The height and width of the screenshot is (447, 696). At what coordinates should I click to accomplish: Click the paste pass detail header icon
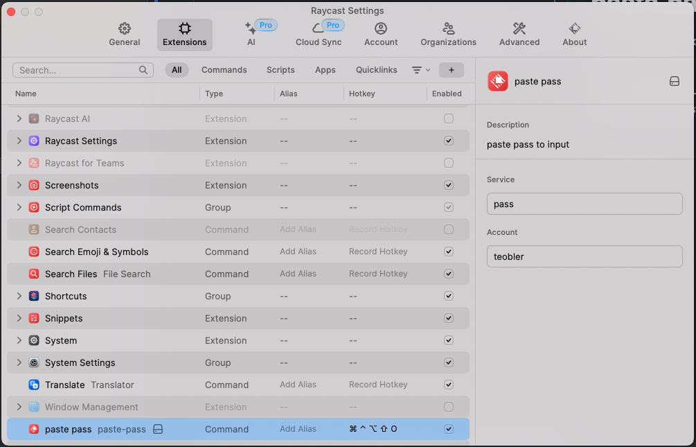tap(497, 81)
